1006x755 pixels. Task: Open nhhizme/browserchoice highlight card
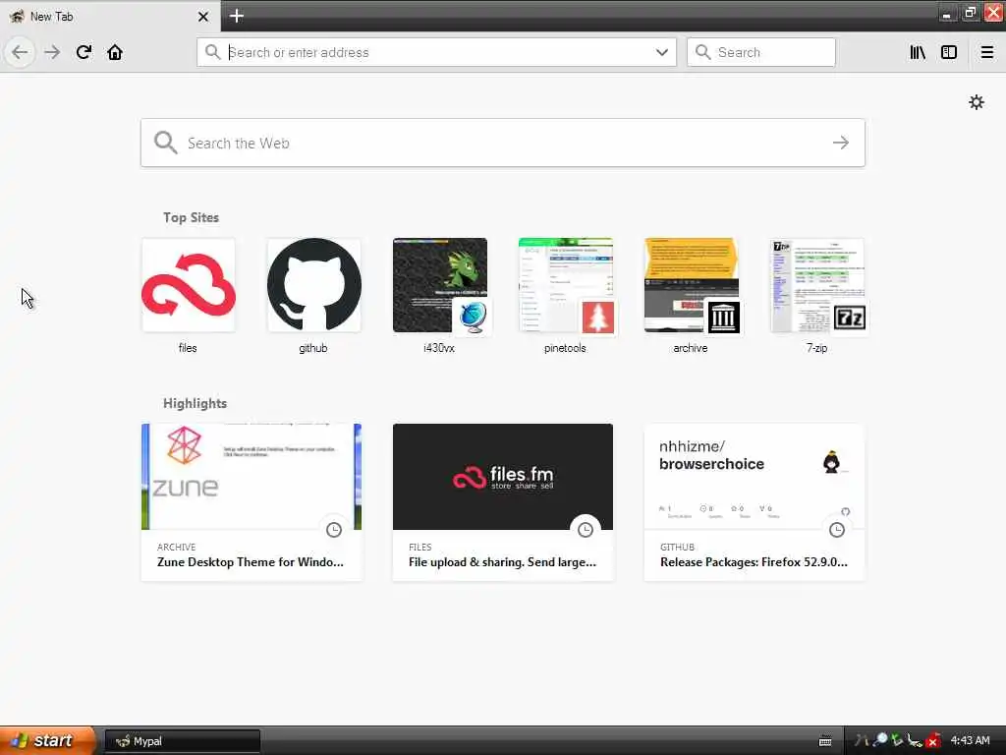[x=754, y=502]
